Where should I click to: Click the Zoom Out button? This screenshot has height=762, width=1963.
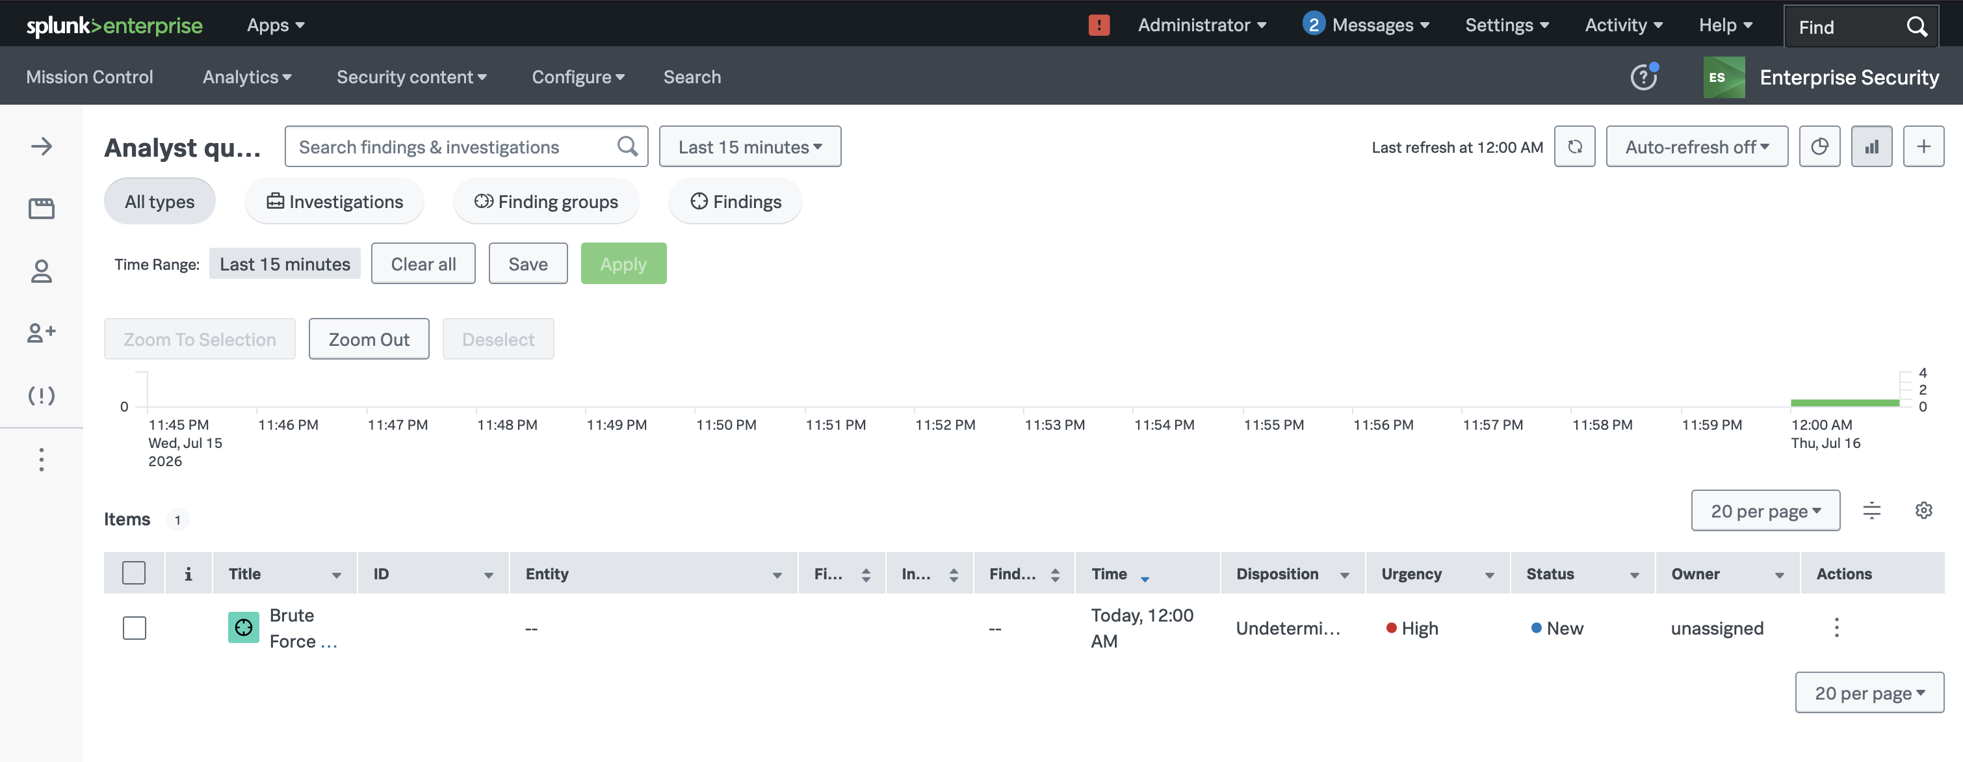369,339
